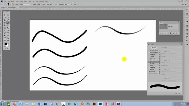This screenshot has height=106, width=189.
Task: Open the Layer menu
Action: pyautogui.click(x=17, y=1)
